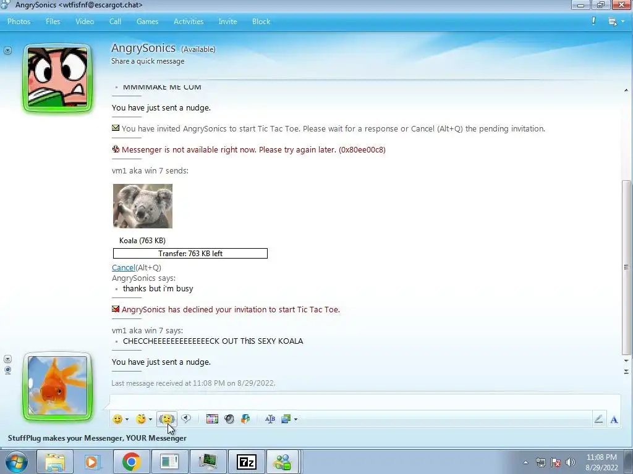Click the background picture icon

[x=286, y=419]
